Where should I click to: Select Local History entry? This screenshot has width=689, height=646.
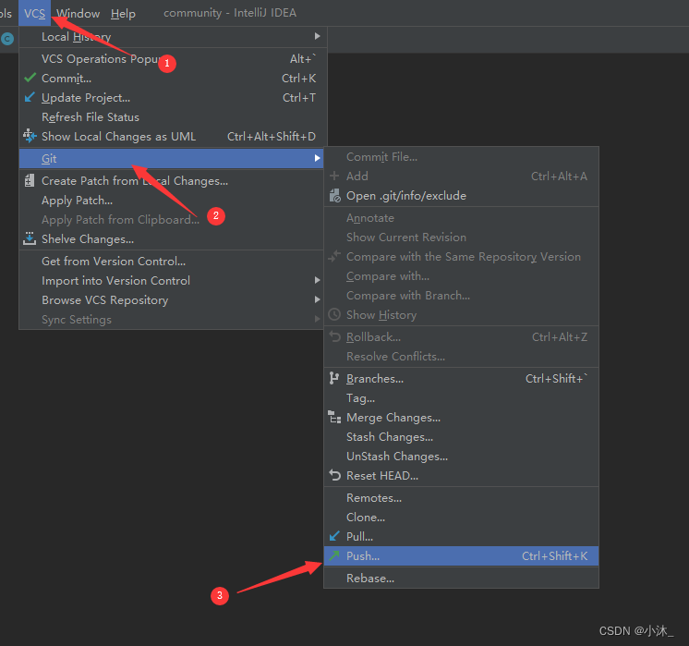pos(172,36)
